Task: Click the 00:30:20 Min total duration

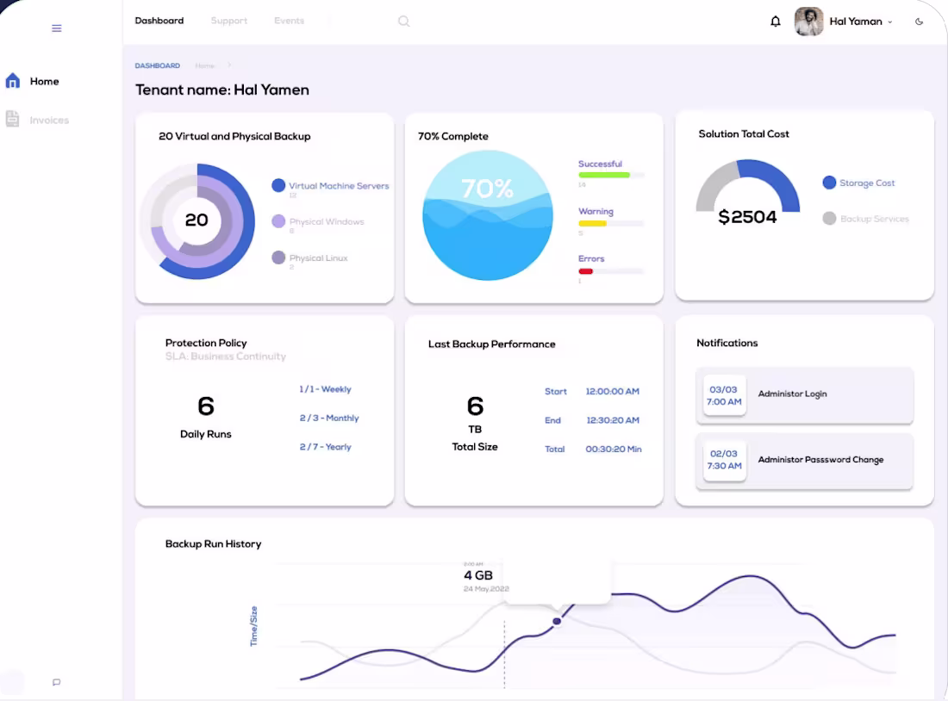Action: click(613, 450)
